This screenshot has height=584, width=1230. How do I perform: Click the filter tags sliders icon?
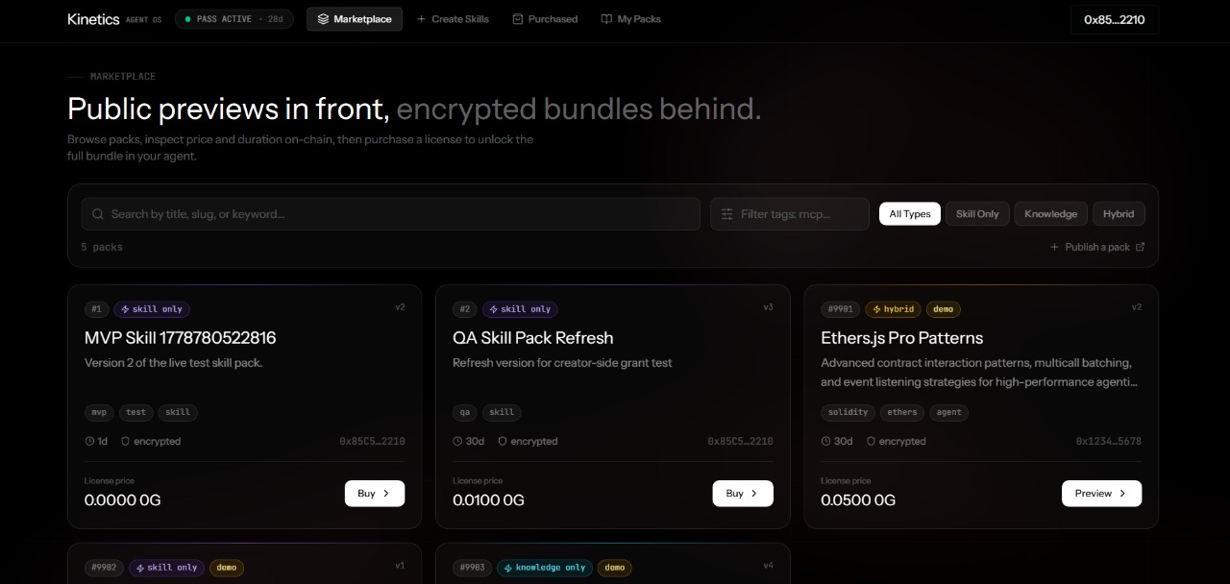click(727, 214)
